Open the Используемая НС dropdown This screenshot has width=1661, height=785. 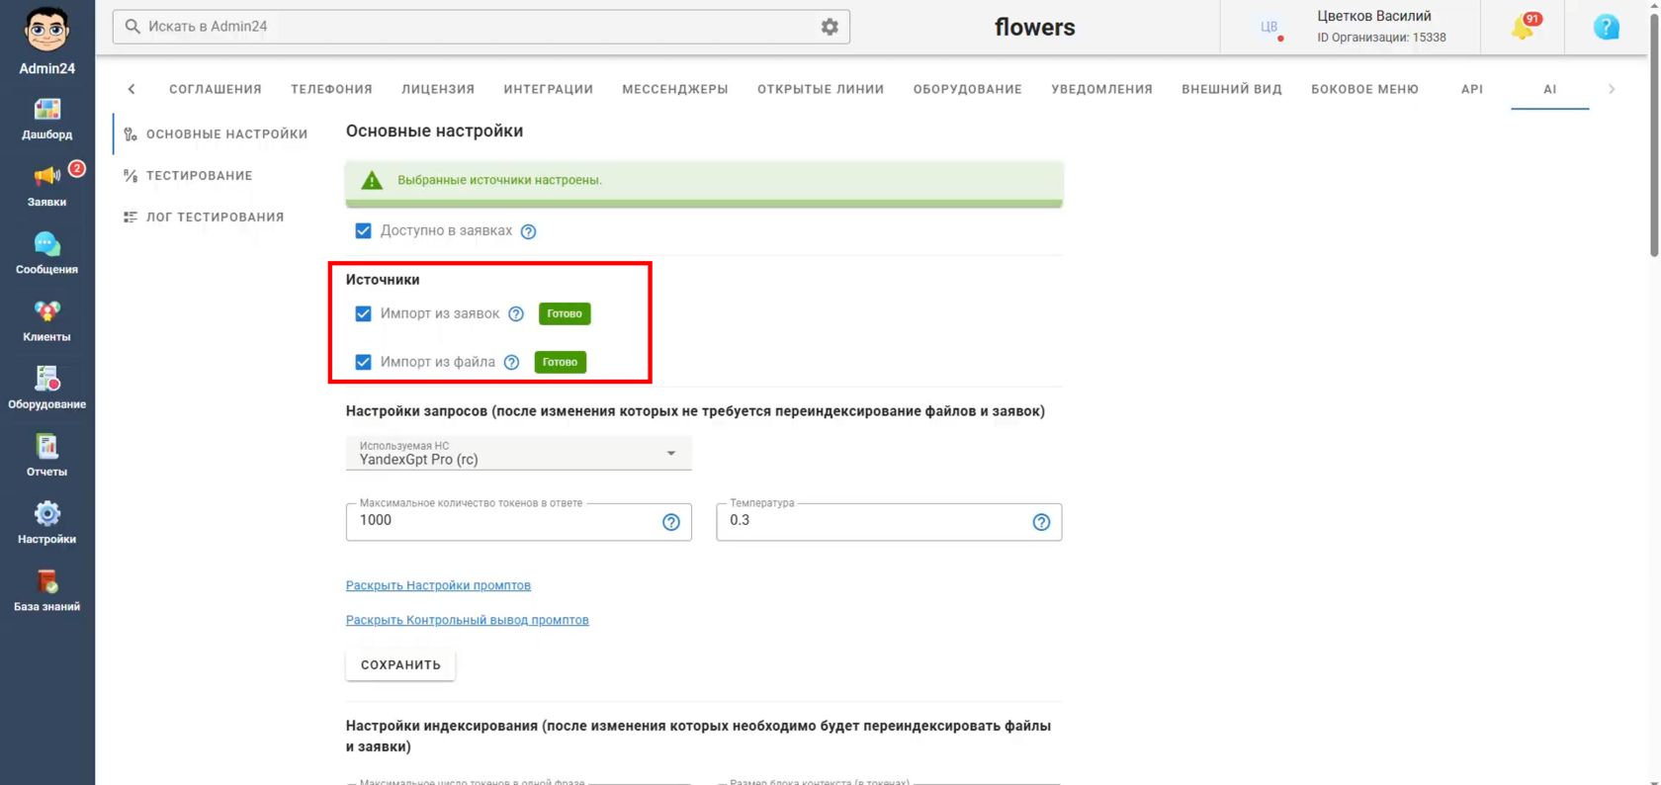coord(518,453)
